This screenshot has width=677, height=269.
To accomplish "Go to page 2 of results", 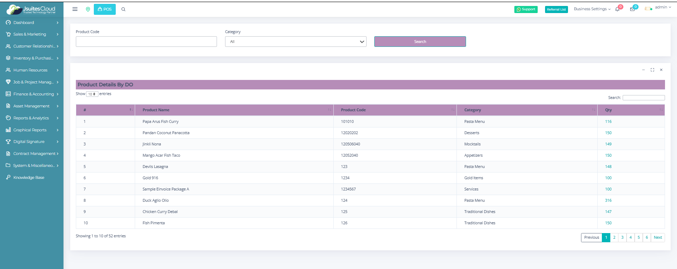I will coord(614,237).
